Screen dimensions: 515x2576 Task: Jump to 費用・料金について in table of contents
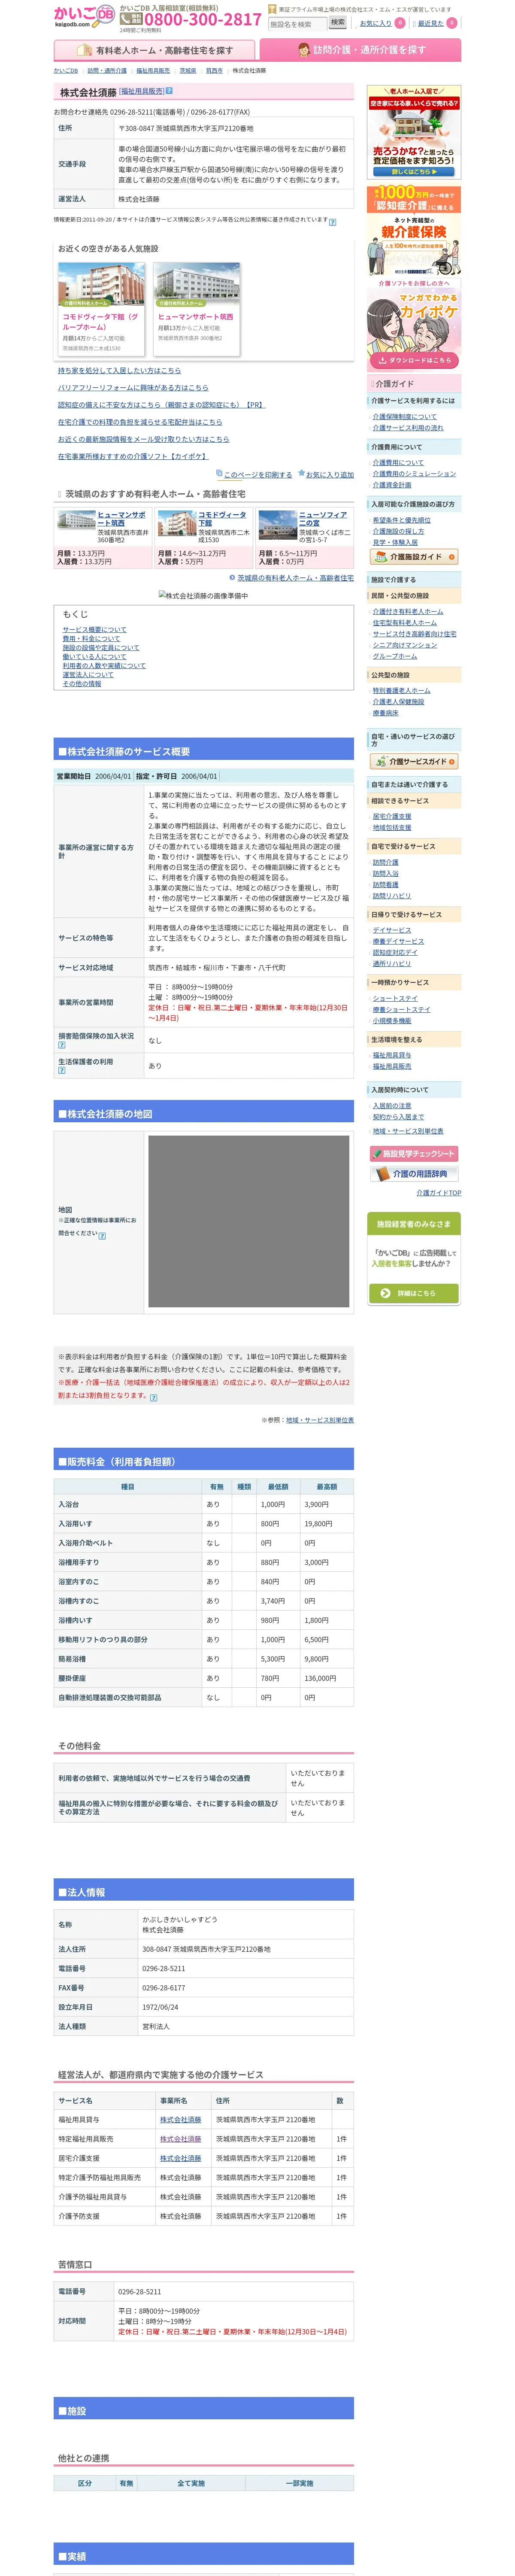(91, 639)
